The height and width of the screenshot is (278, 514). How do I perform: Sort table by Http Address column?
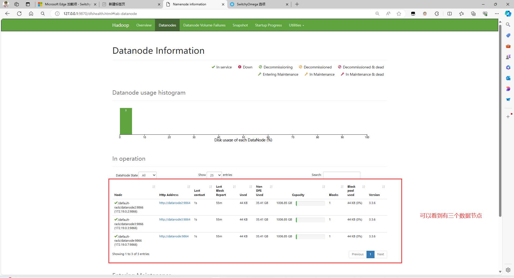click(x=175, y=191)
